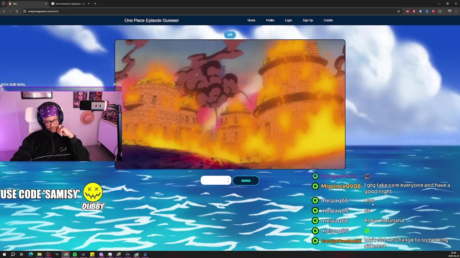This screenshot has height=258, width=460.
Task: Open the site information icon in address bar
Action: [24, 11]
